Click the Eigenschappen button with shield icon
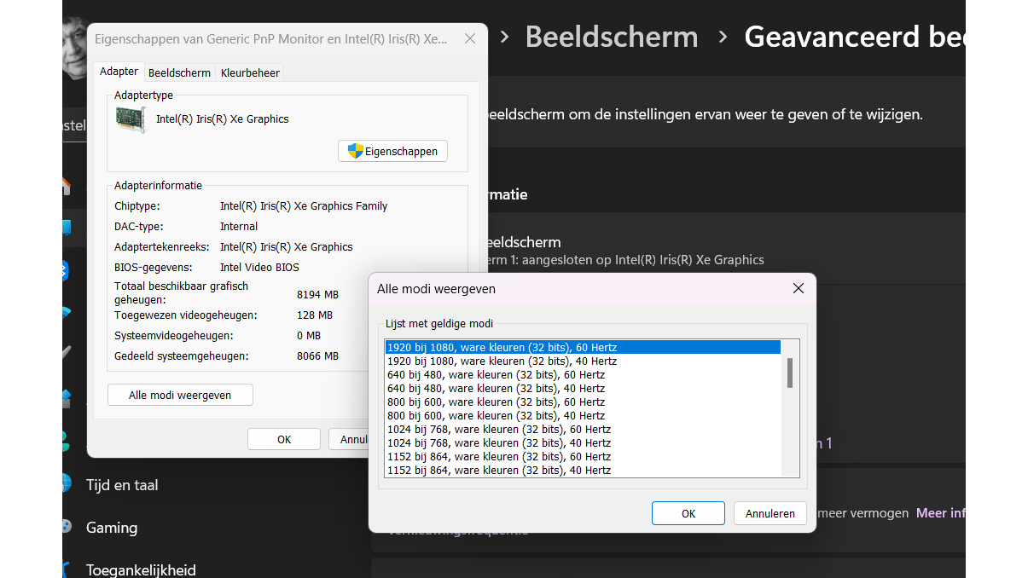Screen dimensions: 1028x578 [x=392, y=151]
